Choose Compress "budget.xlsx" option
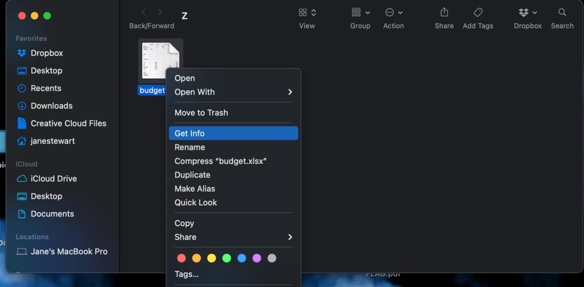The width and height of the screenshot is (584, 287). 220,161
